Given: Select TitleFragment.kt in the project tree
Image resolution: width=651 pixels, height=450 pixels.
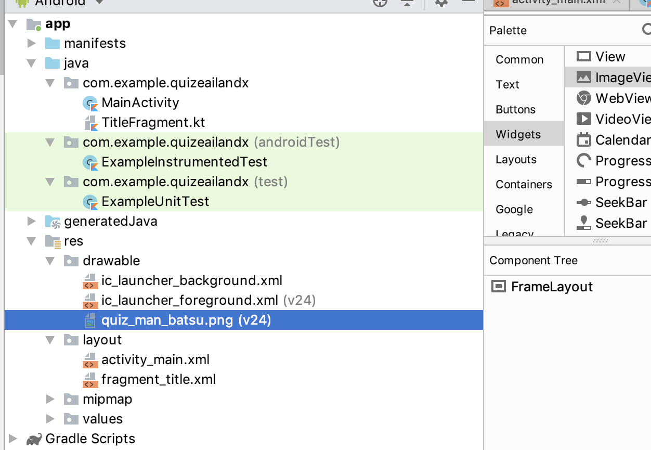Looking at the screenshot, I should click(x=153, y=123).
